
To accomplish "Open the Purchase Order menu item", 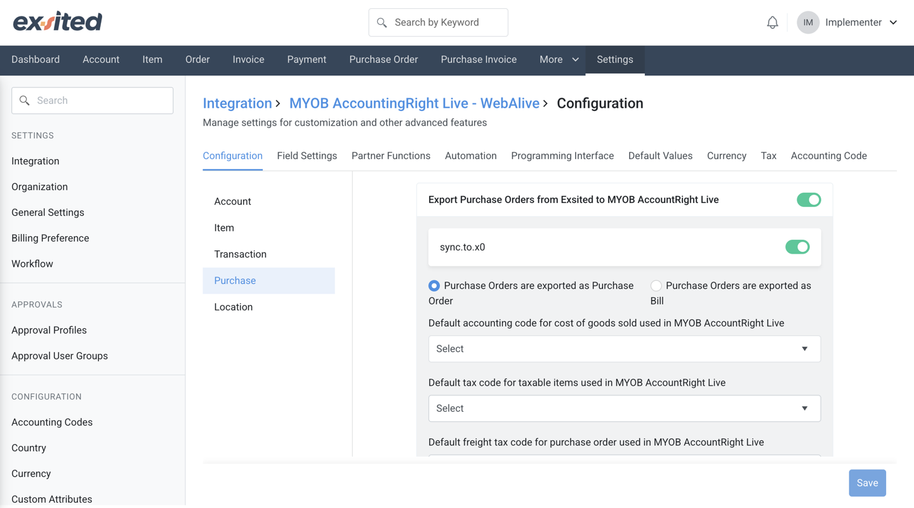I will [x=383, y=60].
